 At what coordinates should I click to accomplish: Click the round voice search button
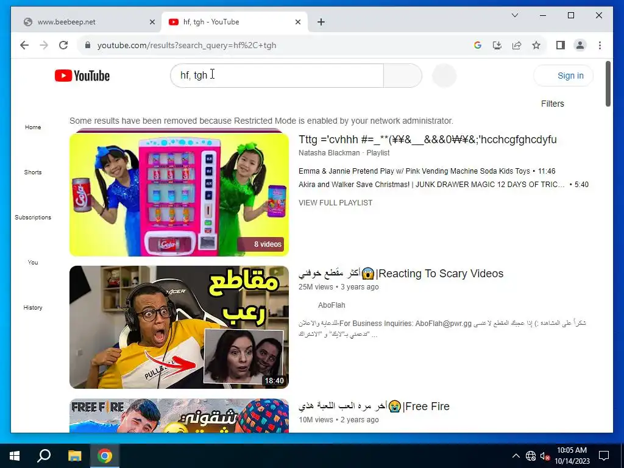(x=444, y=75)
